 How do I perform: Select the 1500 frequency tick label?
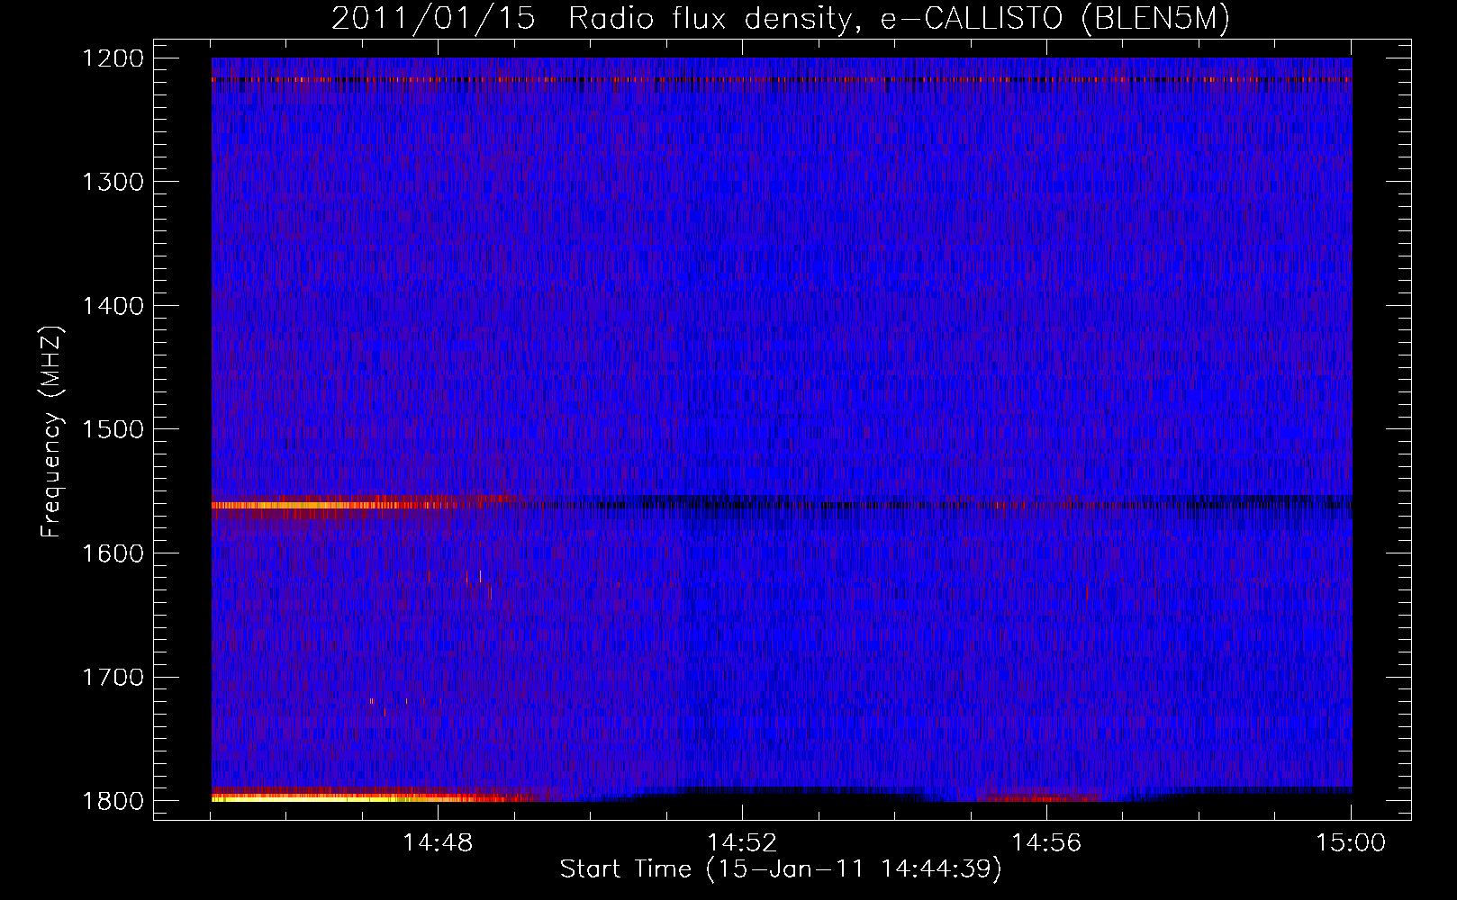(x=113, y=429)
